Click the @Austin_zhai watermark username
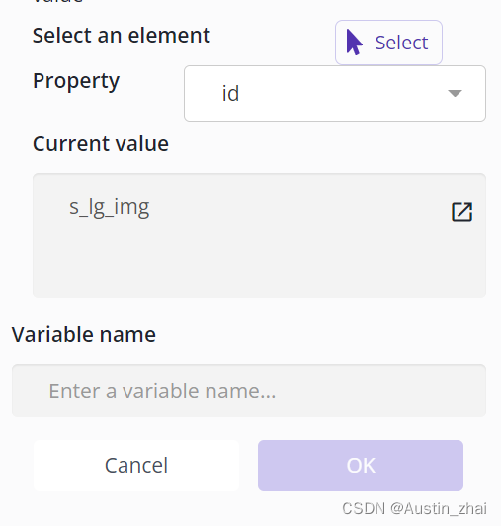 (x=439, y=508)
